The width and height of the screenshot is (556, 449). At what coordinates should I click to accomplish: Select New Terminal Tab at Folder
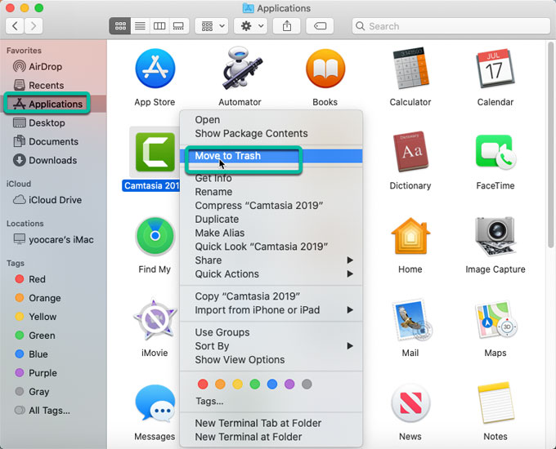[x=271, y=423]
